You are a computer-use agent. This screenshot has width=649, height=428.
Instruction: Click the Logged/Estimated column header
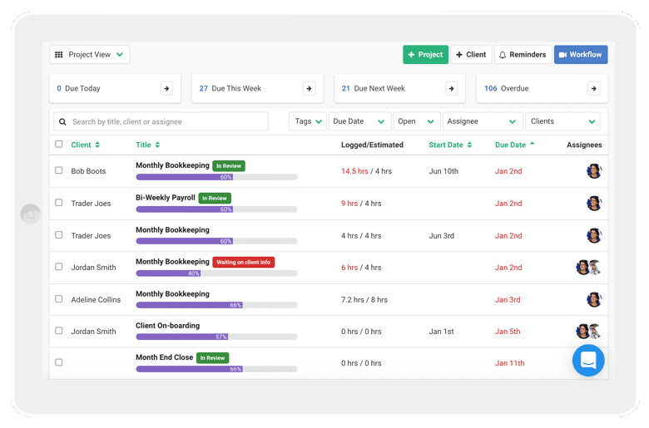pyautogui.click(x=373, y=145)
